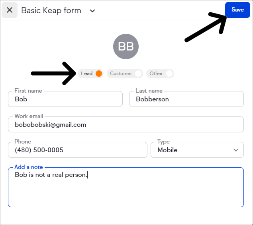Viewport: 253px width, 225px height.
Task: Set contact type to Other
Action: click(160, 74)
